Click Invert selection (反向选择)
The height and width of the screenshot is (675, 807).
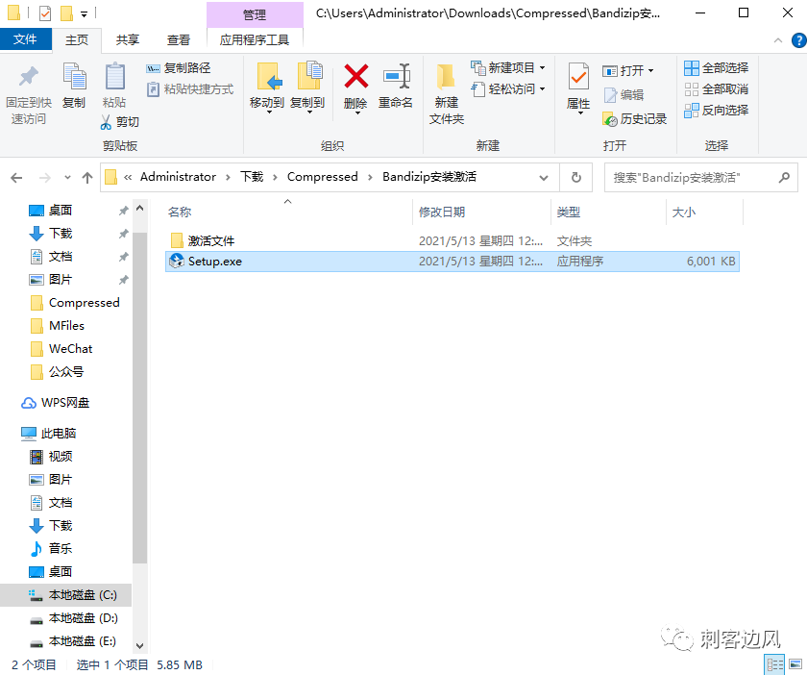(717, 111)
